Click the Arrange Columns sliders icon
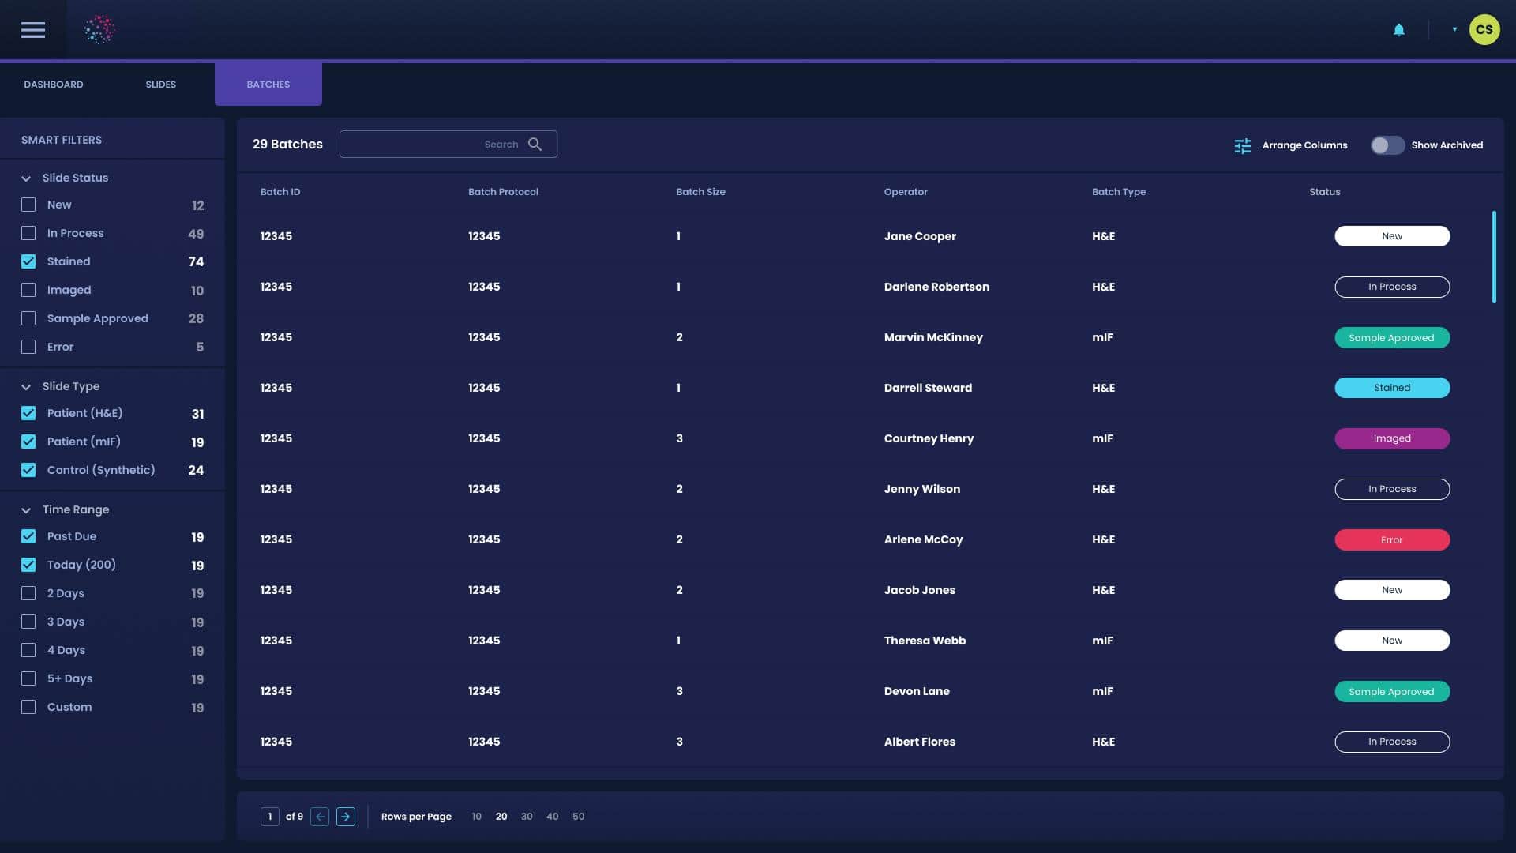This screenshot has width=1516, height=853. tap(1242, 145)
